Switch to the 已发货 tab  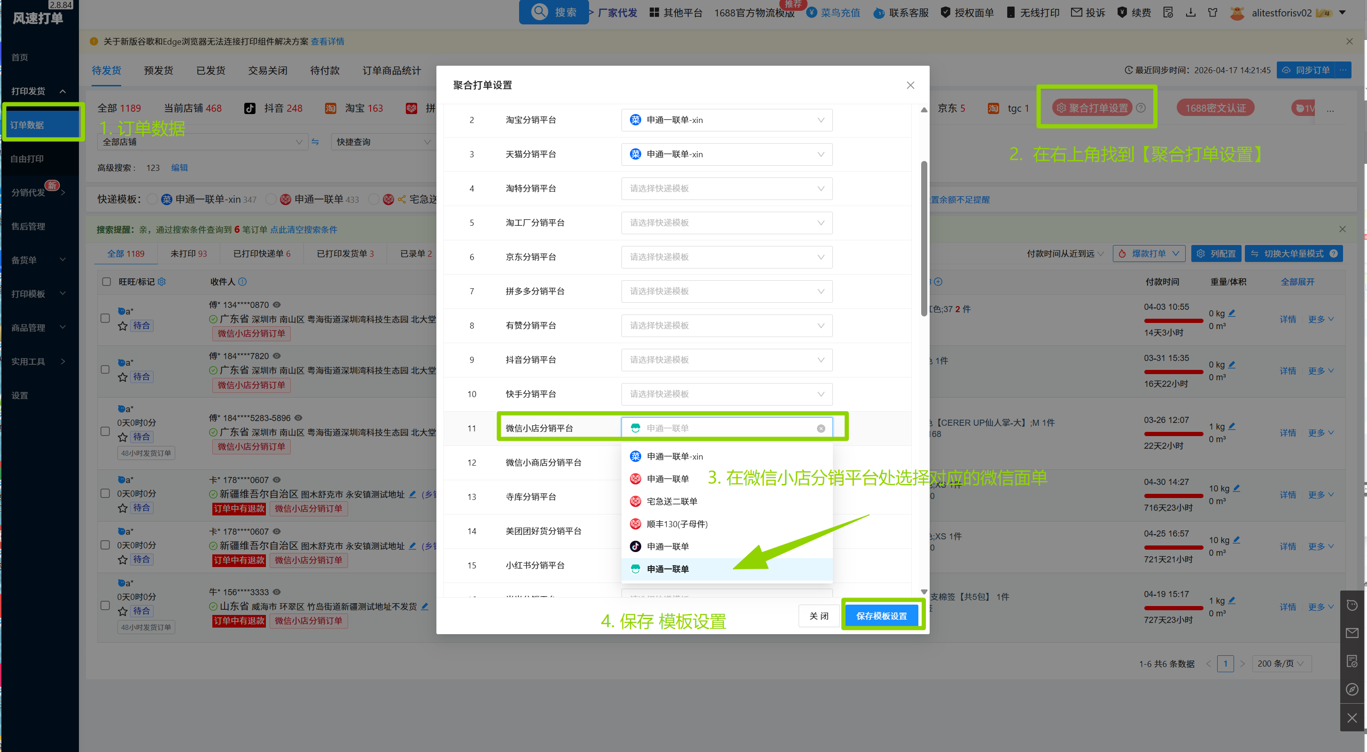point(210,70)
